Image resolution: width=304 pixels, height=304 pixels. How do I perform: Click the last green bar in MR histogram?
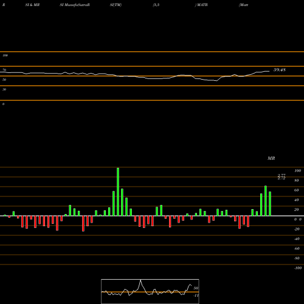[x=270, y=204]
